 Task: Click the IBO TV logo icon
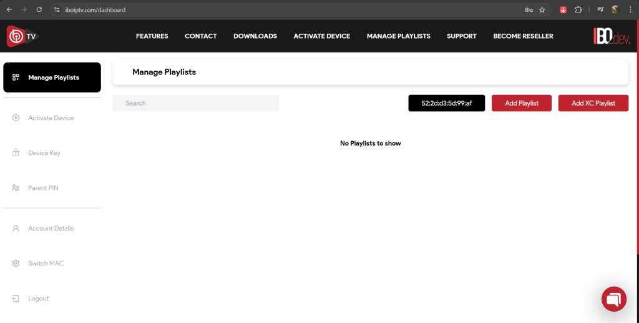(x=22, y=36)
